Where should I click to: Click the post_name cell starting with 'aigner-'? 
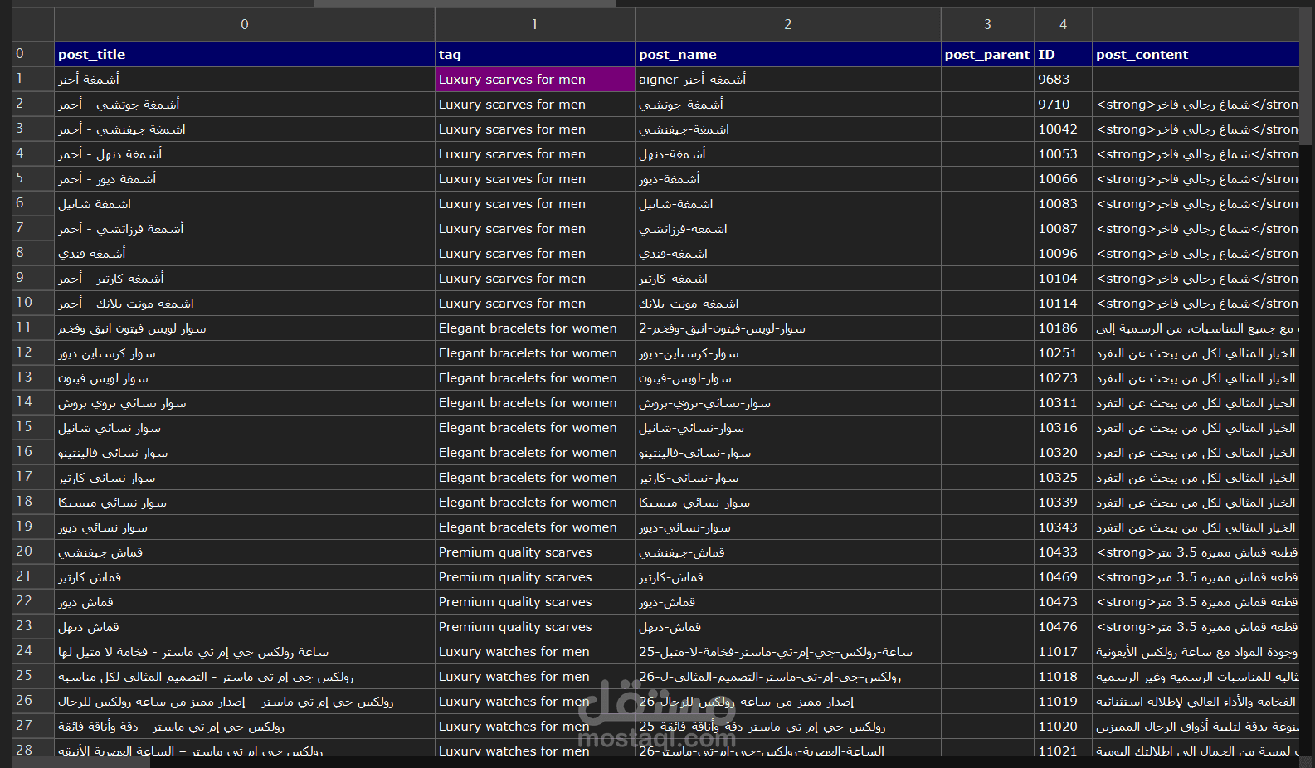(788, 80)
